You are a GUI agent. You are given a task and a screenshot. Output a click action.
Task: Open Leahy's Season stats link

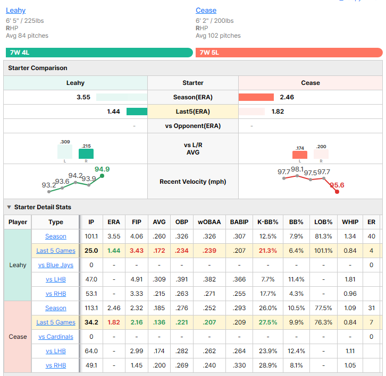click(x=56, y=236)
